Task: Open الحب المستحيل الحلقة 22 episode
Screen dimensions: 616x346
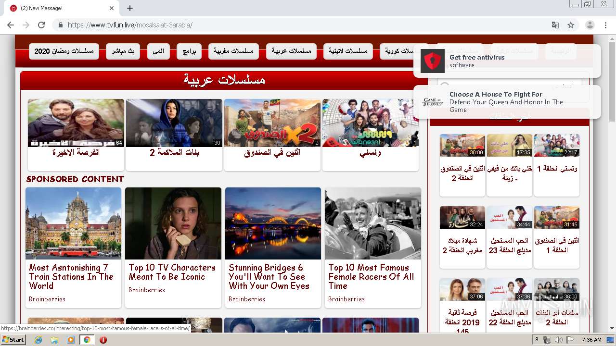Action: click(510, 305)
